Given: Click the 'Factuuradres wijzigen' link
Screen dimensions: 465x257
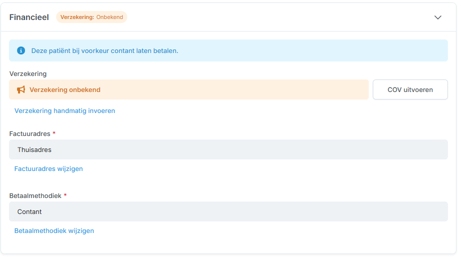Looking at the screenshot, I should click(49, 168).
